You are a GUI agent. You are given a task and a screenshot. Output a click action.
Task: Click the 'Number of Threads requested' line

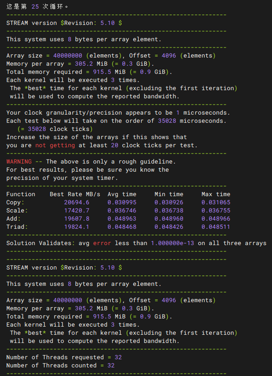point(64,357)
